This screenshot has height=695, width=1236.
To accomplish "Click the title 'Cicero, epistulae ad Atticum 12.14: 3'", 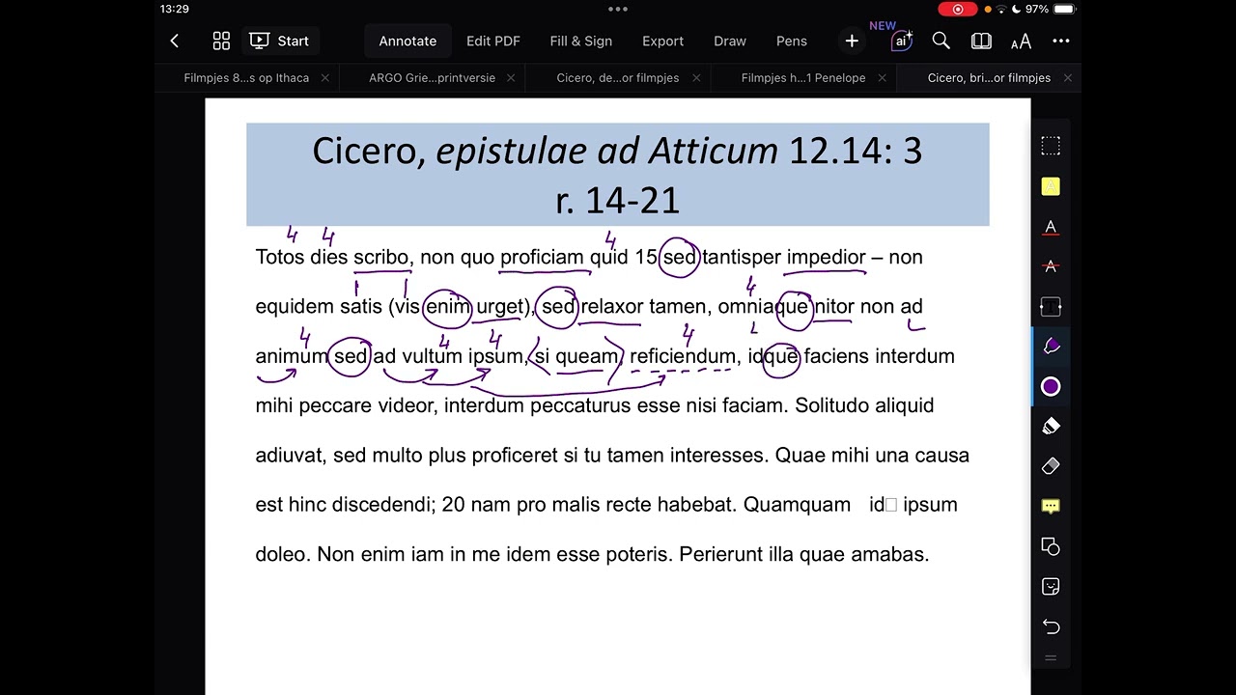I will click(617, 151).
